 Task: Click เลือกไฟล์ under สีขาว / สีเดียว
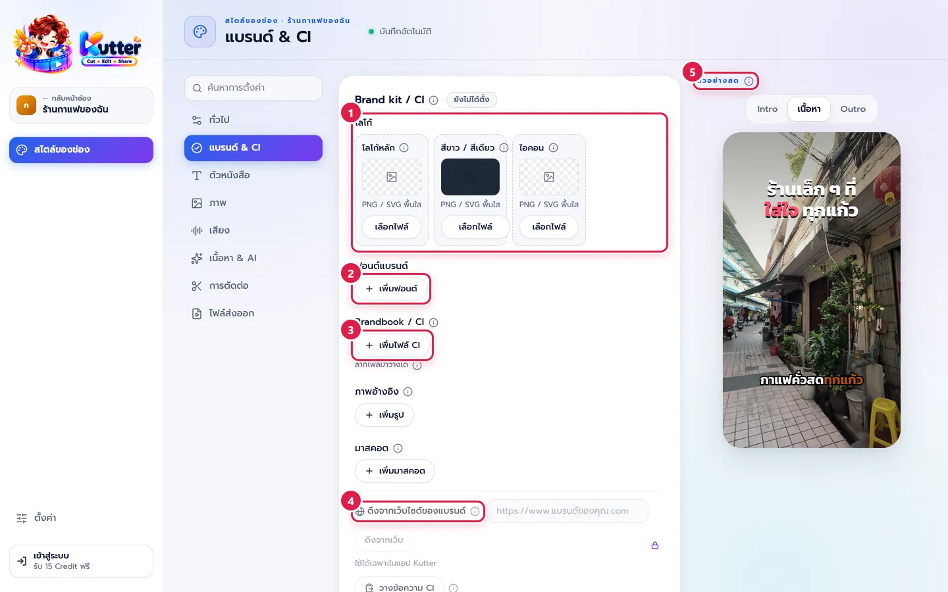click(x=475, y=227)
